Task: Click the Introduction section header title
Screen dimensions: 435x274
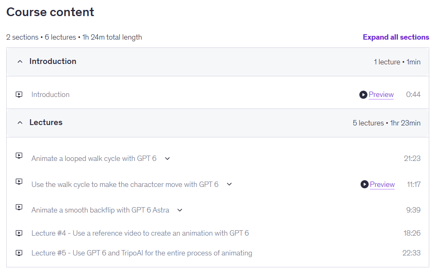Action: (53, 61)
